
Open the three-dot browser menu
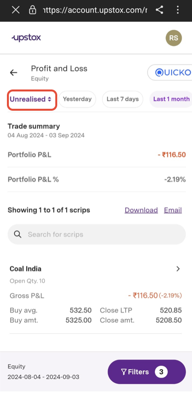(x=178, y=10)
